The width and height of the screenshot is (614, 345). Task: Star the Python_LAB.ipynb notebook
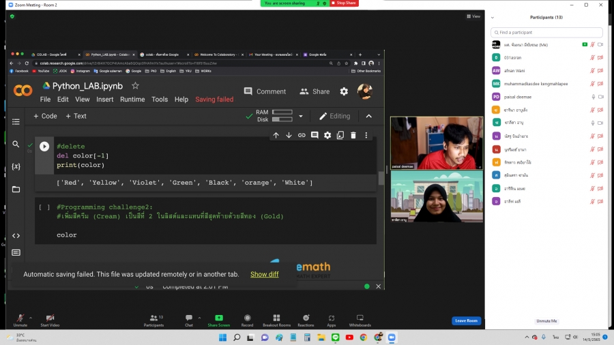[135, 86]
